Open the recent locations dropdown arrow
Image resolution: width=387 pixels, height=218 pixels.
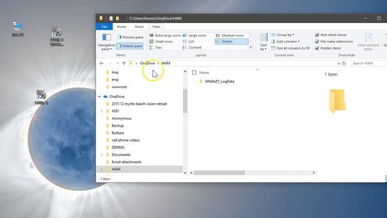pyautogui.click(x=118, y=63)
